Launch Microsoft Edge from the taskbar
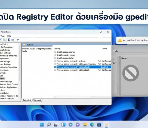Screen dimensions: 148x128 92,125
